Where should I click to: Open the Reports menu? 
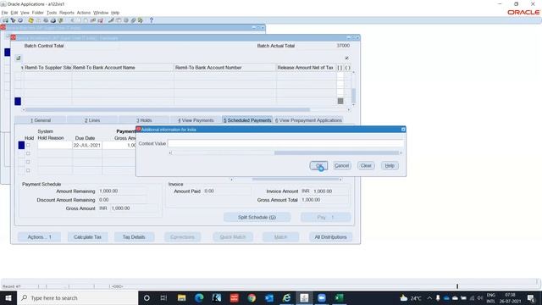67,13
